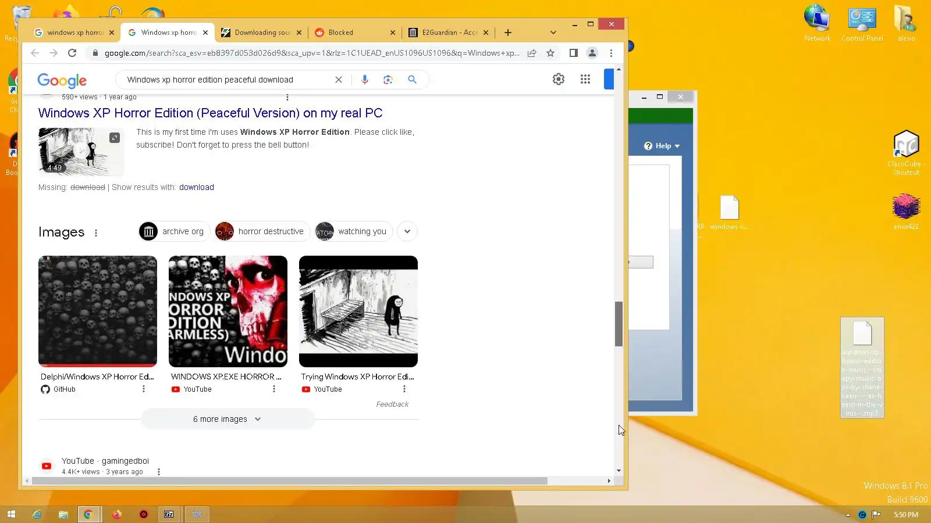
Task: Open the Action Center flag icon
Action: (x=876, y=515)
